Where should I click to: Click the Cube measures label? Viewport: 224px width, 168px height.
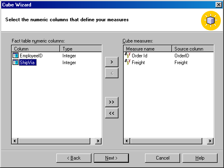click(x=138, y=41)
